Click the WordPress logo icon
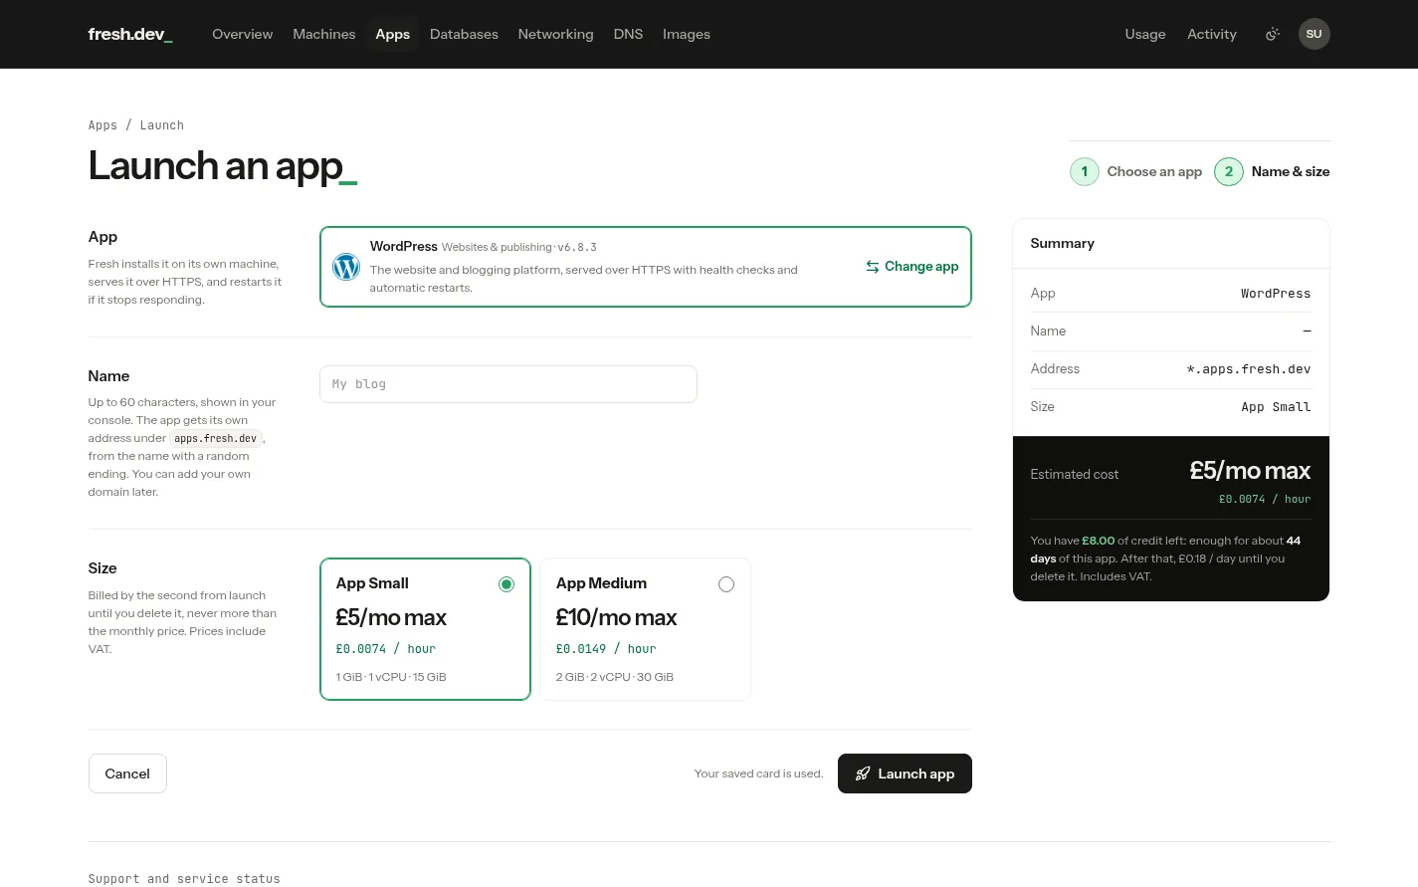Image resolution: width=1418 pixels, height=887 pixels. pos(346,267)
